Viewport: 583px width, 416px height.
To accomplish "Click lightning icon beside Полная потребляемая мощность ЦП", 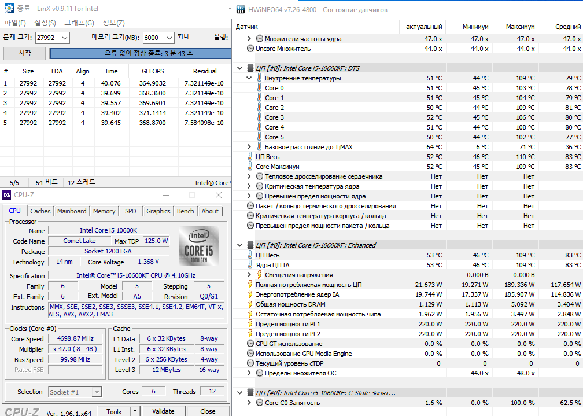I will click(250, 284).
